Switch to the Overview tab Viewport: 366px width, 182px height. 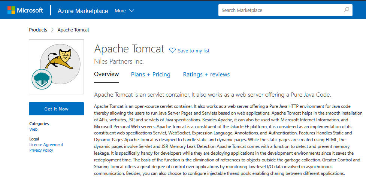coord(106,74)
